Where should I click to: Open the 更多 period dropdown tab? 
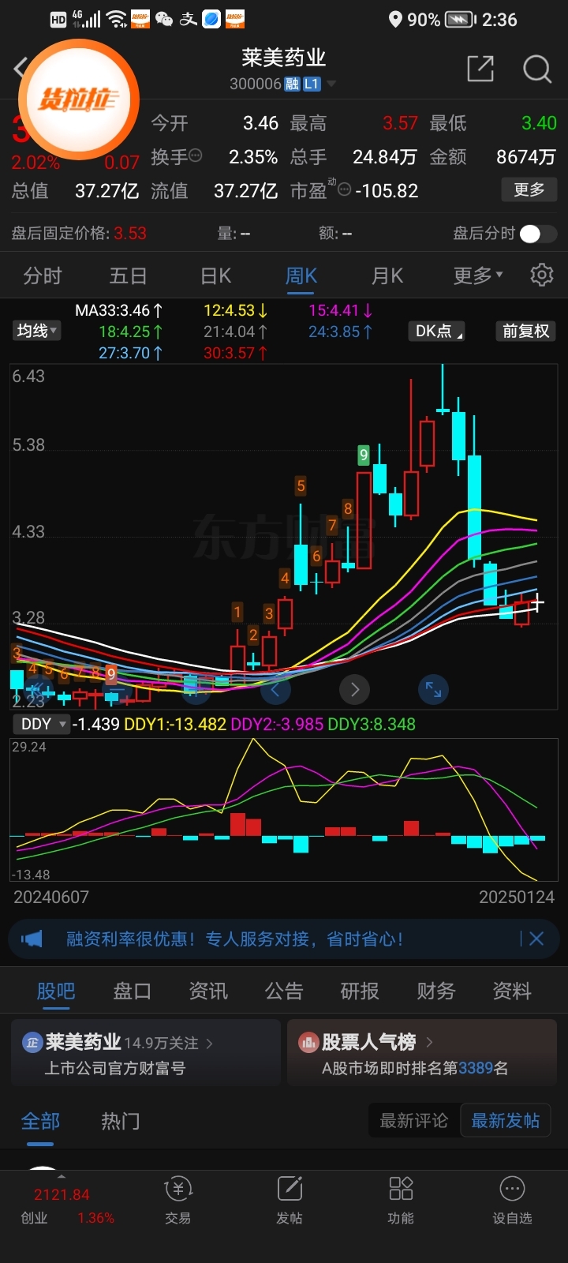point(478,275)
